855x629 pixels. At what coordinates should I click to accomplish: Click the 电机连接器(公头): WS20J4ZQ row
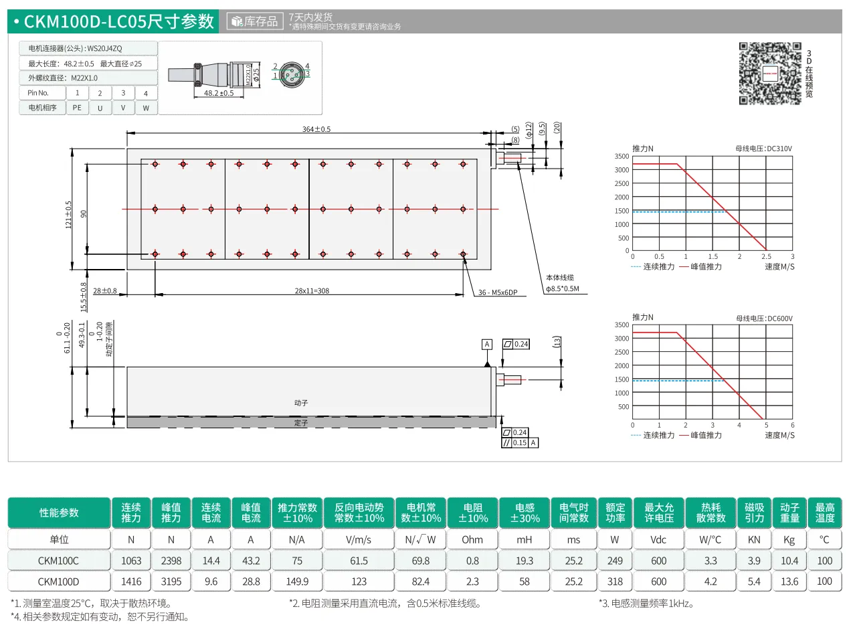point(88,48)
